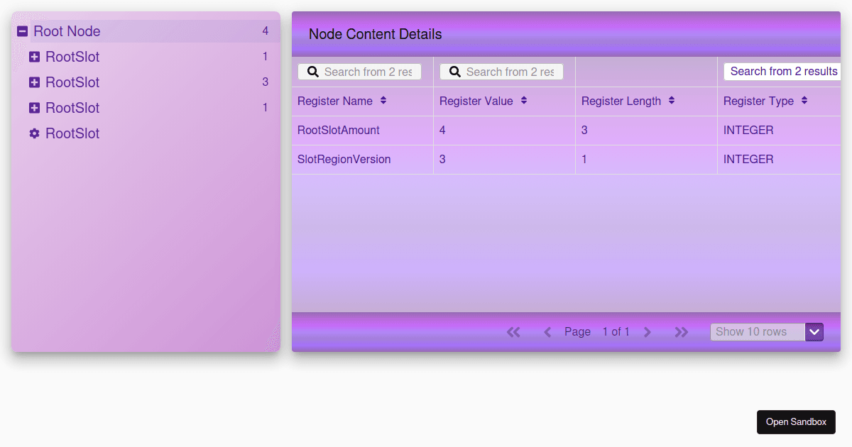The image size is (852, 447).
Task: Open the Show 10 rows dropdown arrow
Action: pyautogui.click(x=814, y=332)
